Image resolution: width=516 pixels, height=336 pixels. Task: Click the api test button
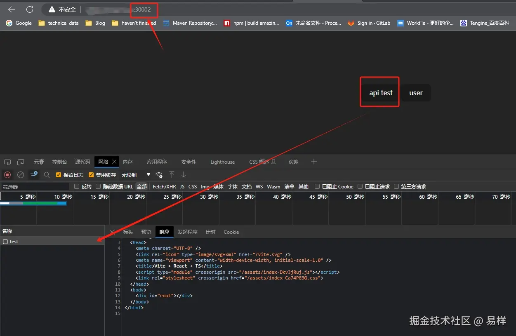pyautogui.click(x=380, y=93)
